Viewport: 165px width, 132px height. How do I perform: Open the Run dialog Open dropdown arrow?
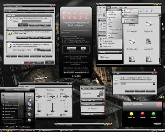[x=154, y=84]
